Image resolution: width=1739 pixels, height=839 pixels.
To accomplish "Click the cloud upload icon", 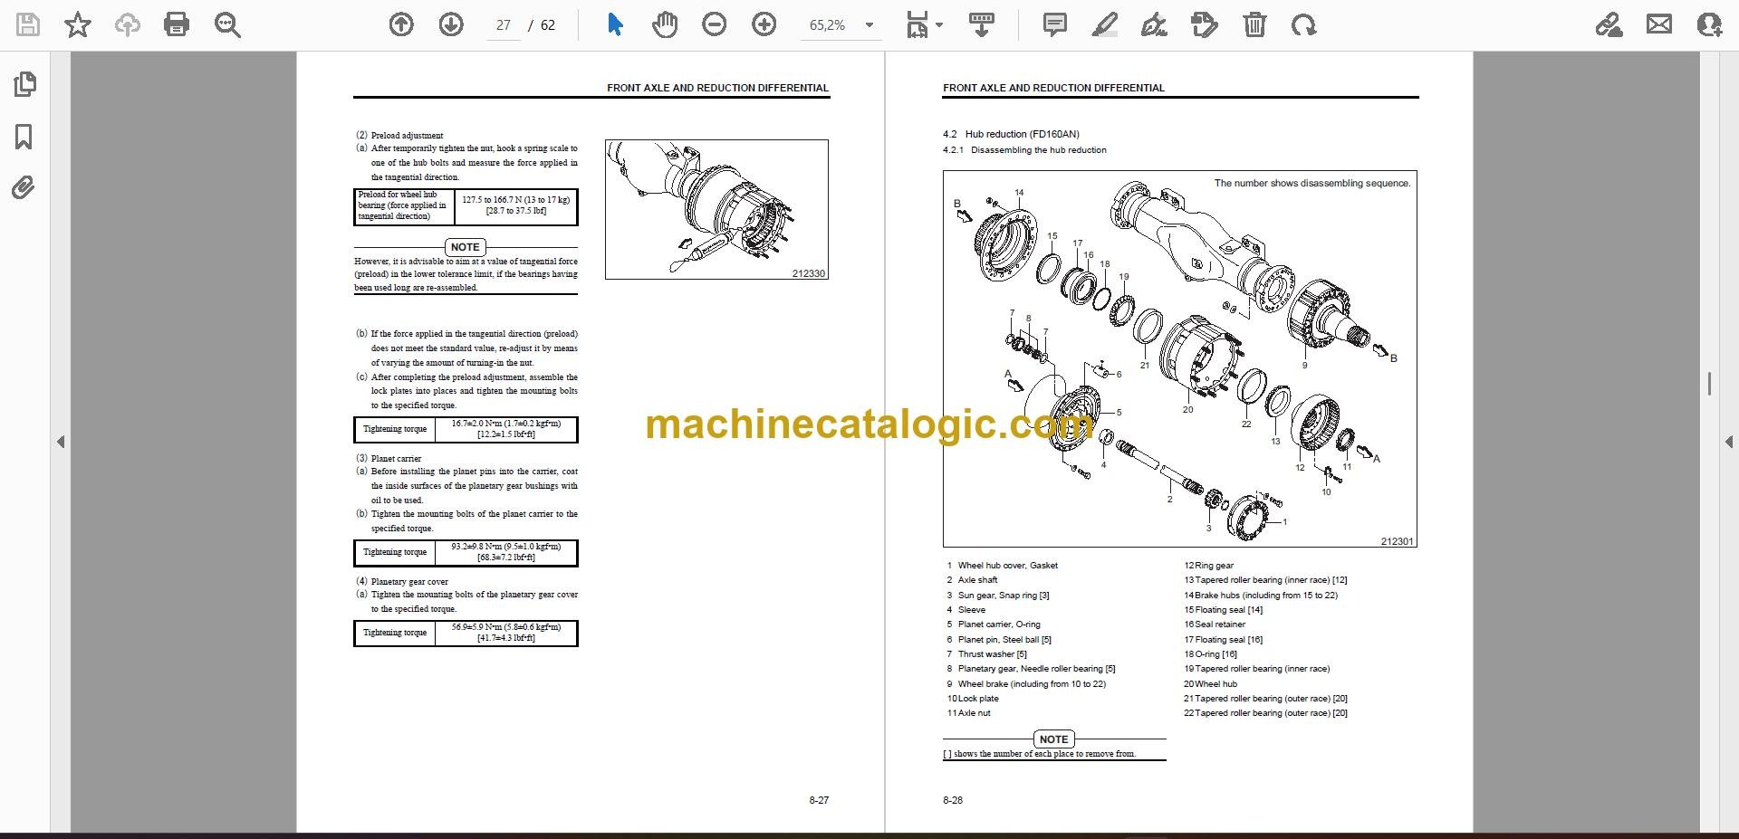I will (x=127, y=24).
